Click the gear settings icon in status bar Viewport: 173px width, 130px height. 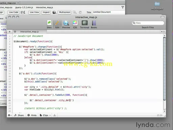(9, 115)
